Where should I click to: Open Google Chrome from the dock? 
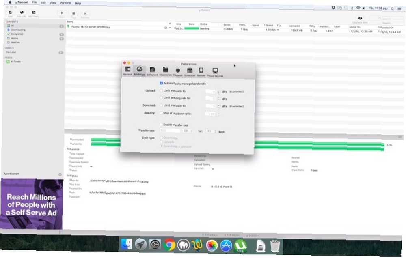tap(169, 245)
